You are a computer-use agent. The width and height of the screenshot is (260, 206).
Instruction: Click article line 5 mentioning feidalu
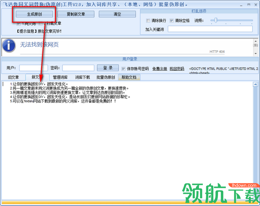point(63,101)
